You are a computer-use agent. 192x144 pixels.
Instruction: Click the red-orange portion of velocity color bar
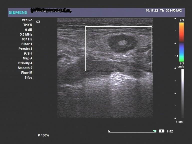click(x=181, y=31)
